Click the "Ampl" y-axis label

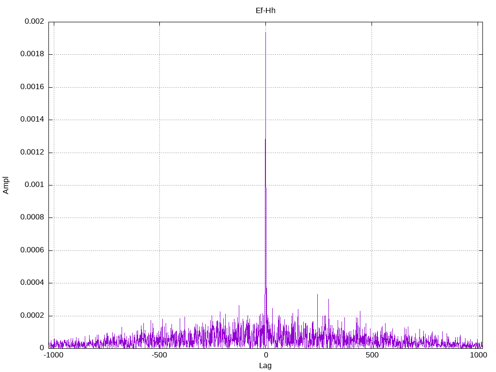tap(6, 185)
